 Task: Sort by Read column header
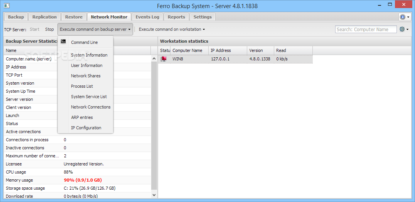293,50
